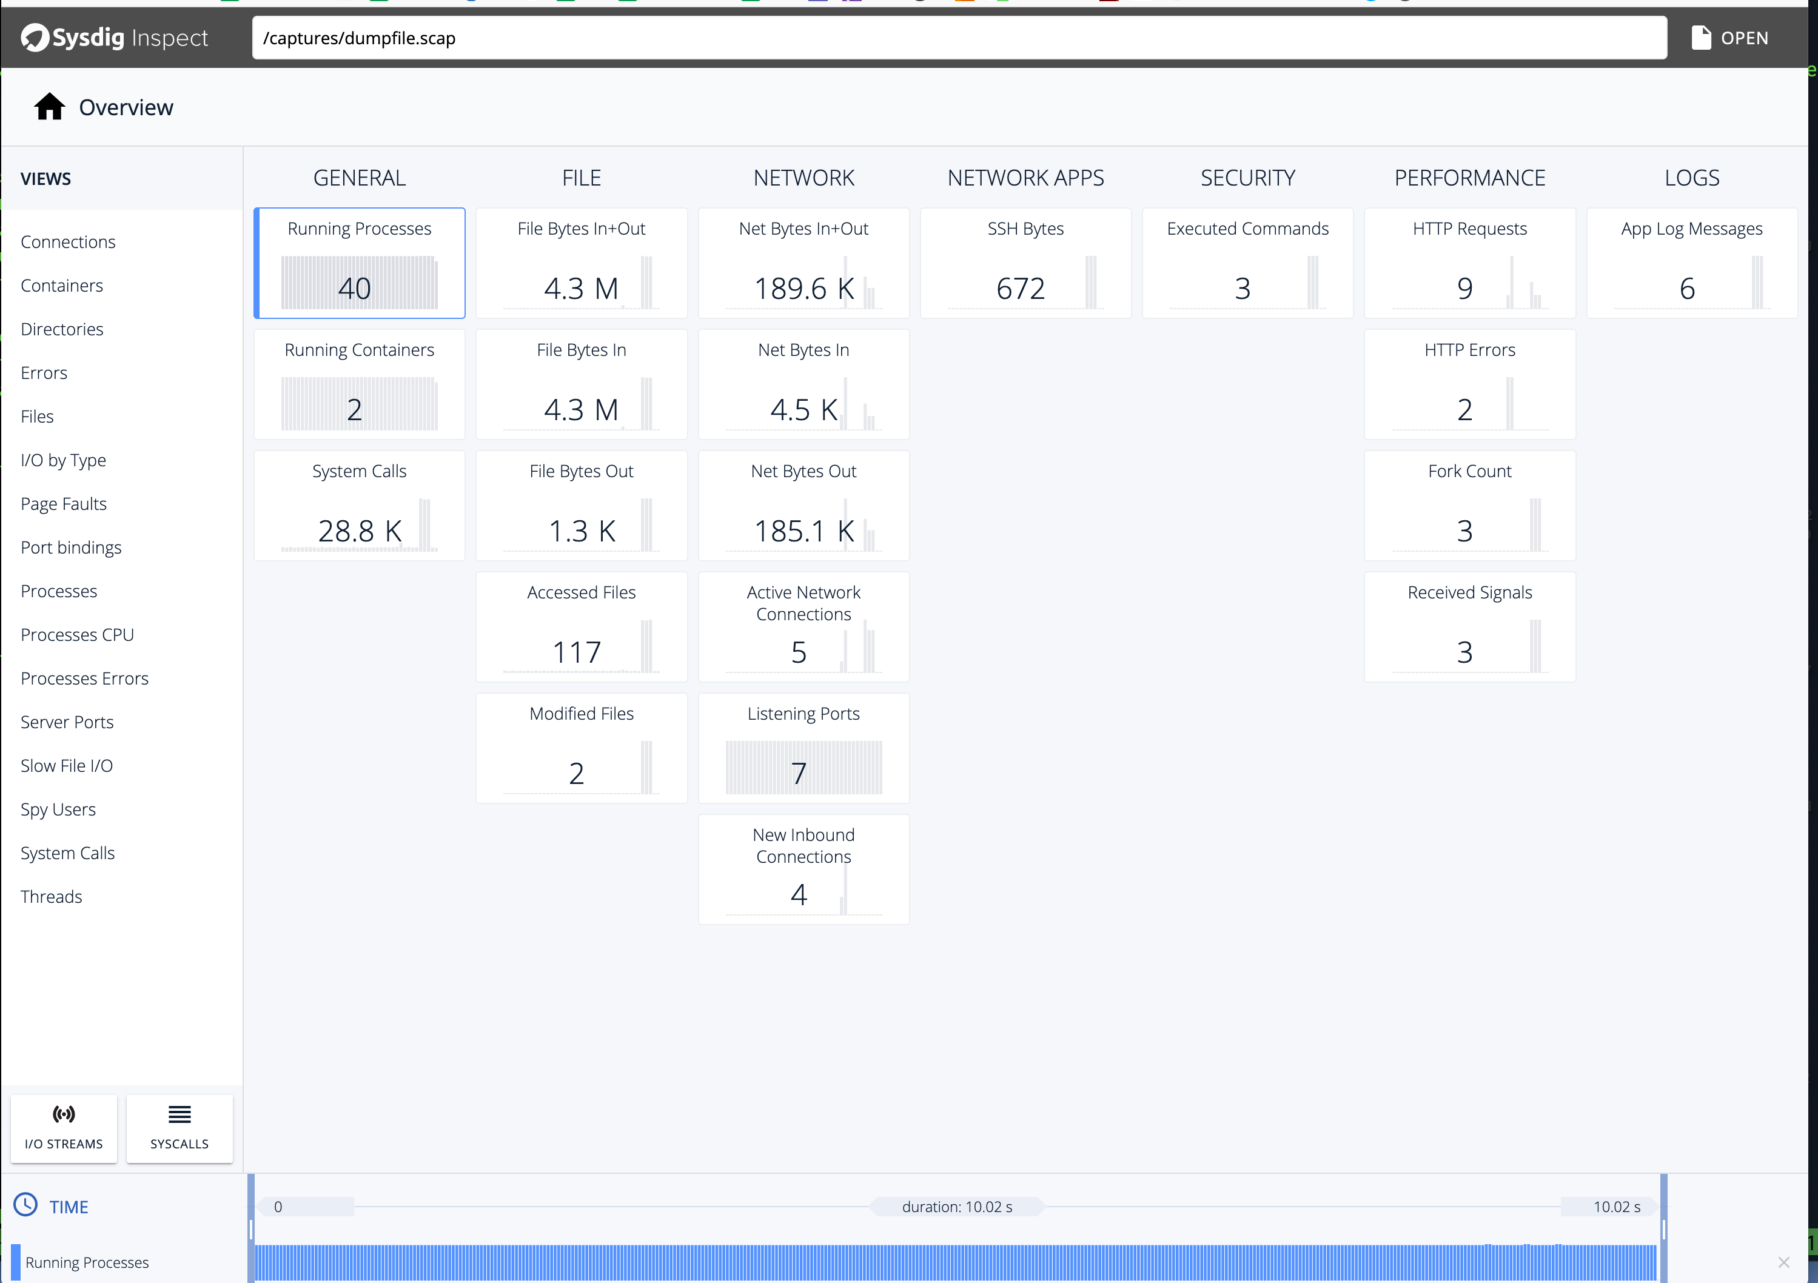Click the timeline duration bar
This screenshot has width=1818, height=1283.
[x=958, y=1206]
